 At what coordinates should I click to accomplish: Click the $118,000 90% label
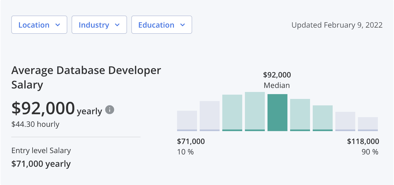click(363, 146)
